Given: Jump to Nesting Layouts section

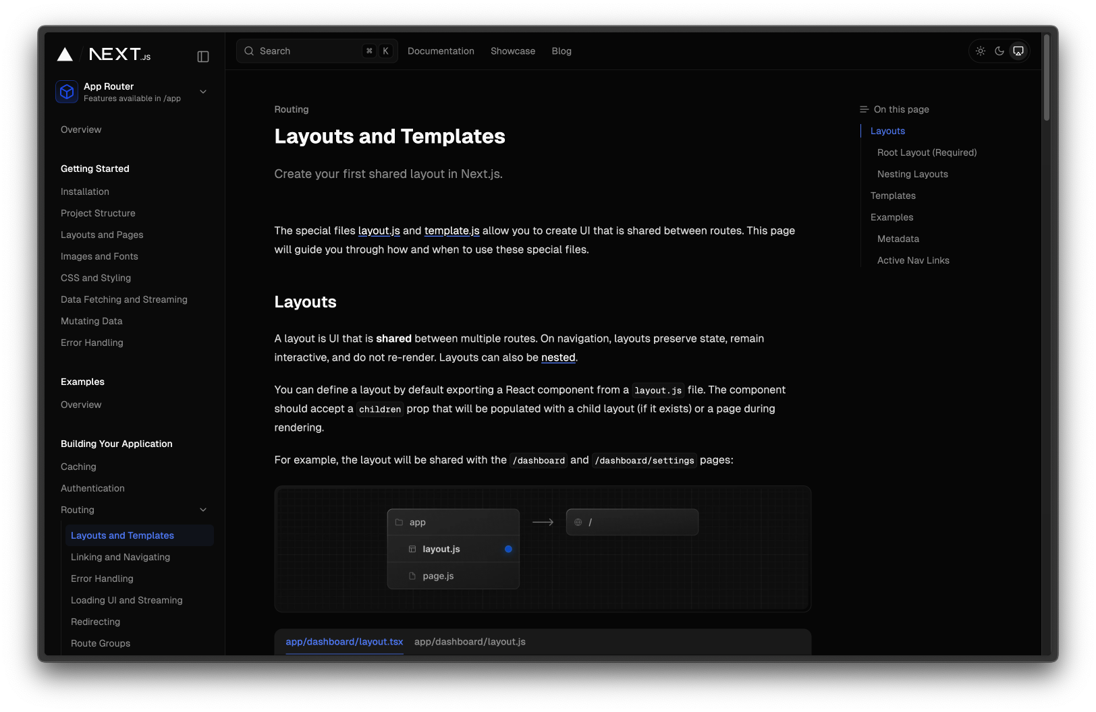Looking at the screenshot, I should [912, 174].
